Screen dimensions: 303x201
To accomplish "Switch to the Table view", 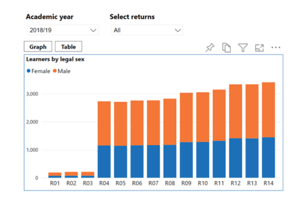I will tap(68, 47).
